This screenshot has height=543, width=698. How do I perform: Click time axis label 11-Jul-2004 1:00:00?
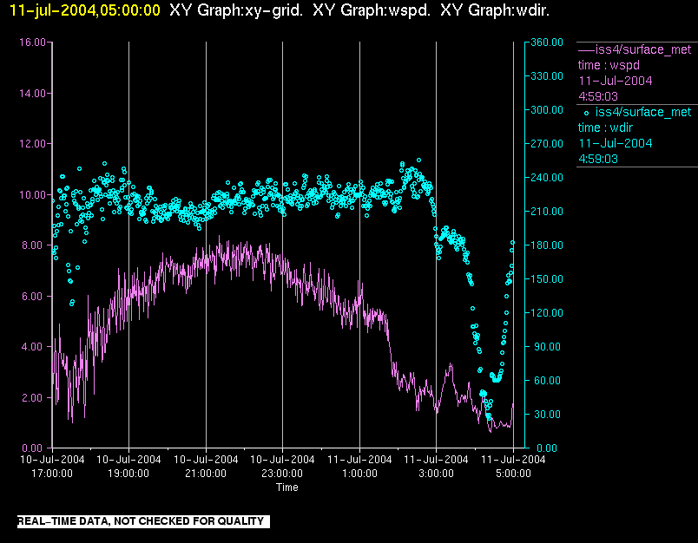click(359, 467)
